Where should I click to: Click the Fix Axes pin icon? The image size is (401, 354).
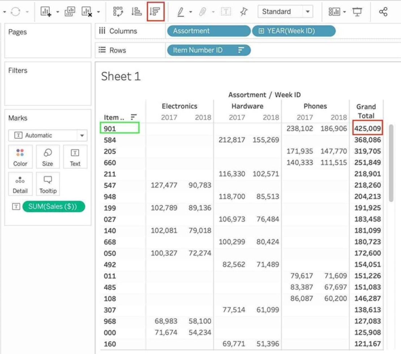pos(244,12)
